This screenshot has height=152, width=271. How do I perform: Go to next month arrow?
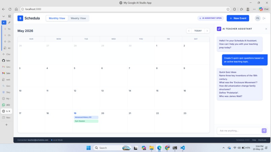pos(207,31)
